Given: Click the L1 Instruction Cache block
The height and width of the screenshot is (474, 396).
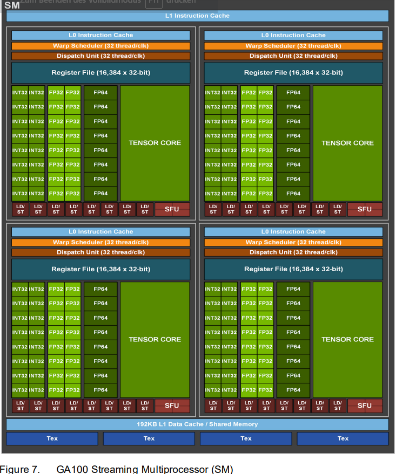Looking at the screenshot, I should [197, 16].
